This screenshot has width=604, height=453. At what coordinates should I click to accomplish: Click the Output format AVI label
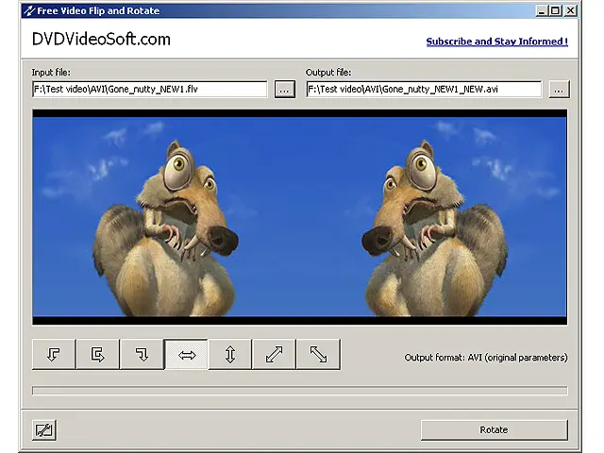point(486,358)
